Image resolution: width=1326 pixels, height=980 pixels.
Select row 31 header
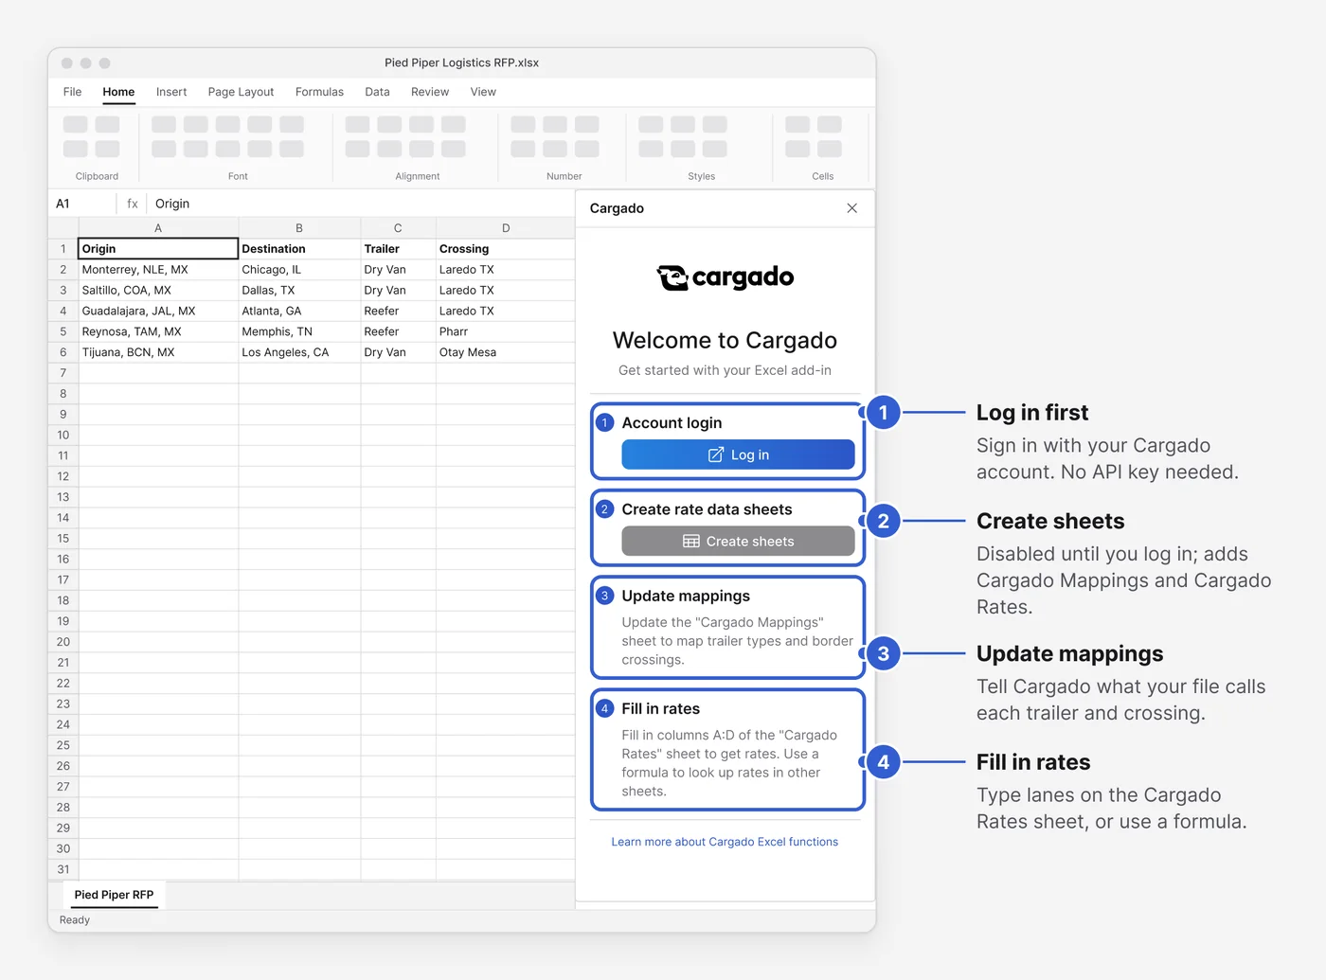coord(63,869)
